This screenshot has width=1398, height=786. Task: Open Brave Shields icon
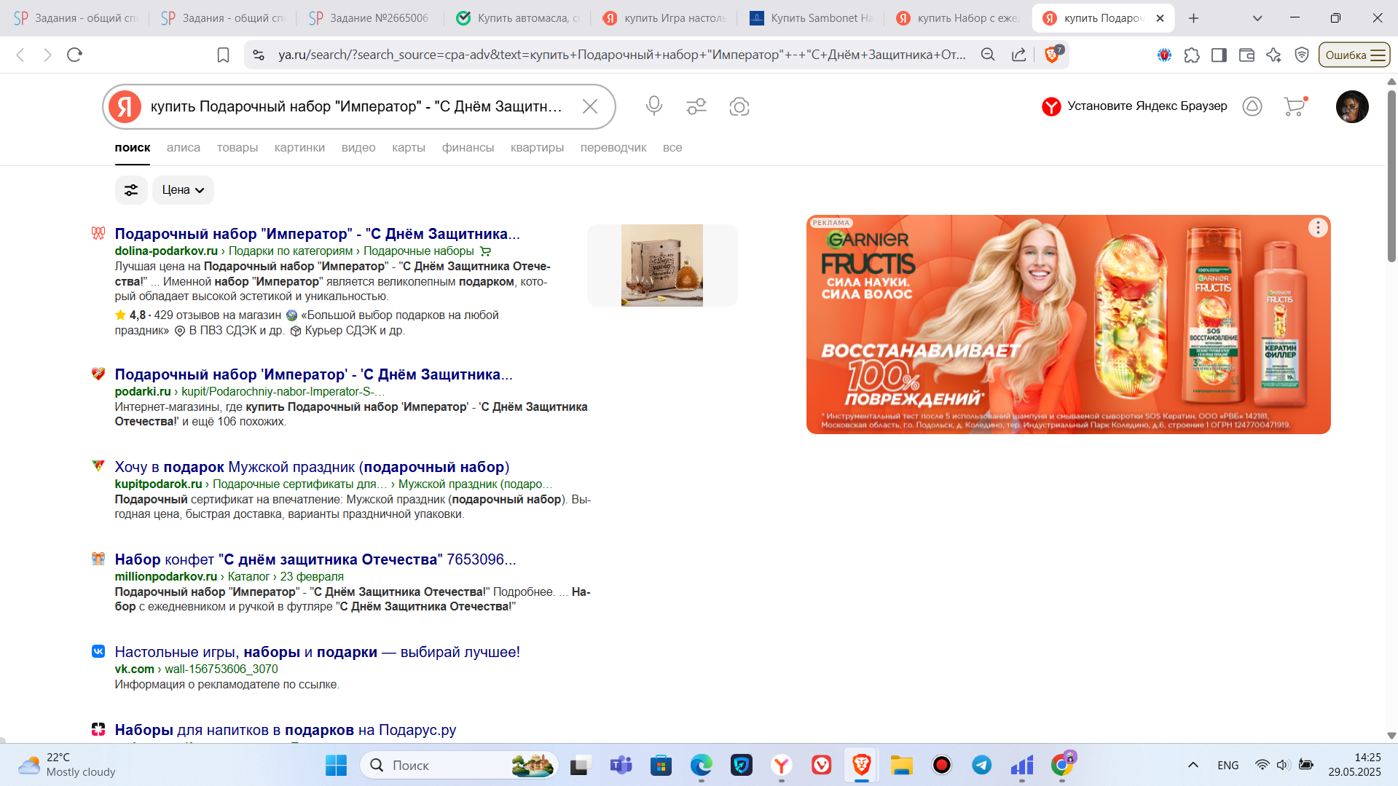[1053, 55]
